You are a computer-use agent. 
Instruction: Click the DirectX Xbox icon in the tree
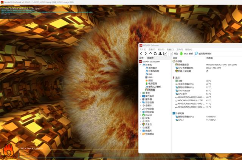144,115
